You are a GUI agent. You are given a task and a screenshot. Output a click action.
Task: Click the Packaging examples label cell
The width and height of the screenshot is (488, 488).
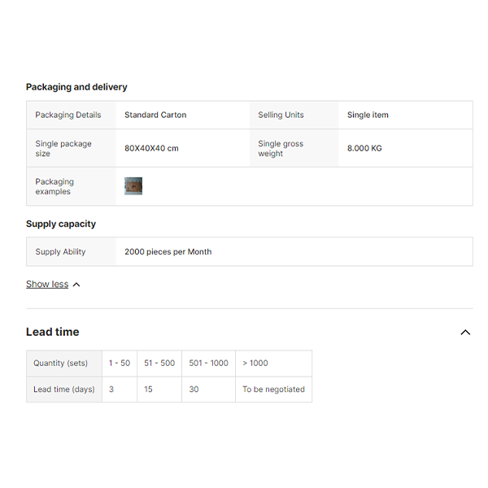[x=54, y=186]
